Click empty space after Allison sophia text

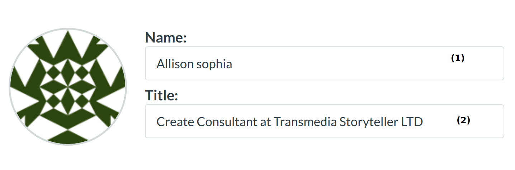point(323,64)
